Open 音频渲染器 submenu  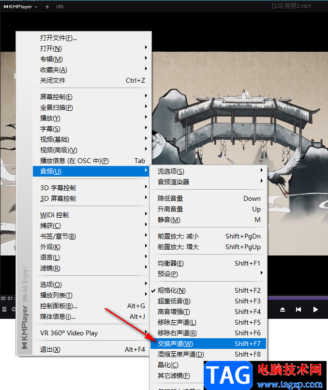209,182
